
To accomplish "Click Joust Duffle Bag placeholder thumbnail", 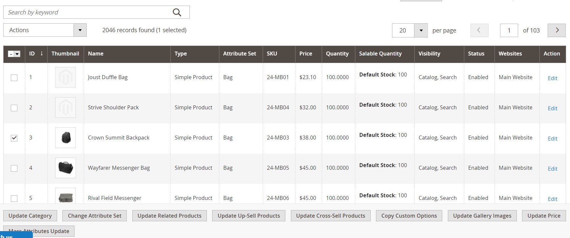I will click(x=66, y=77).
